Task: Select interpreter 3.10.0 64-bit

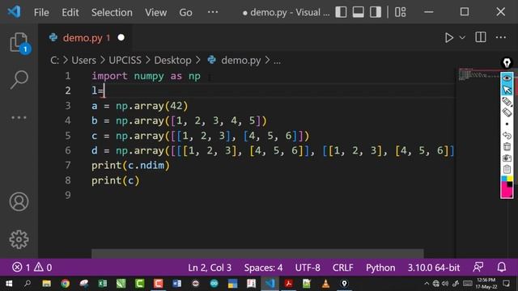Action: coord(434,268)
